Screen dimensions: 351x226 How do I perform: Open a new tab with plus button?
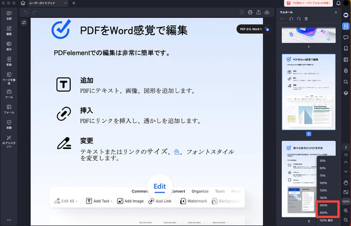(x=73, y=3)
